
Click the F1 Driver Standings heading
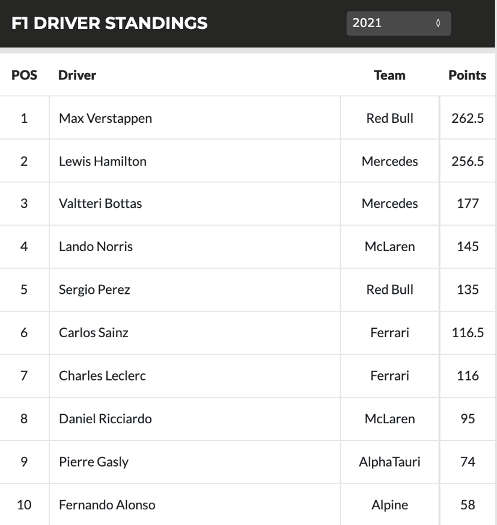[x=109, y=23]
